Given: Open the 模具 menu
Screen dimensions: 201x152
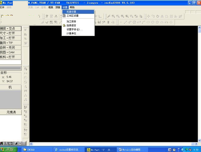Looking at the screenshot, I should pyautogui.click(x=51, y=7).
